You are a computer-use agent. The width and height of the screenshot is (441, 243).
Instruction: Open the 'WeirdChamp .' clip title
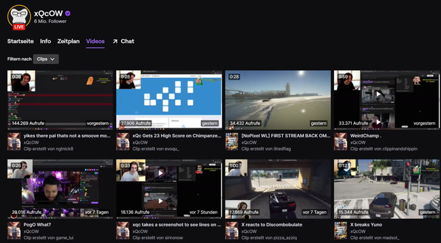366,135
